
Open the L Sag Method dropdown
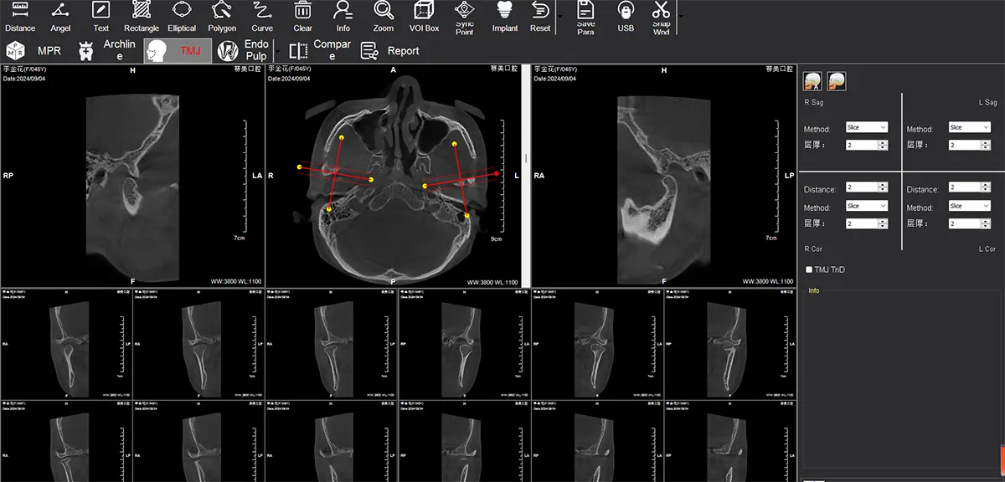click(969, 127)
